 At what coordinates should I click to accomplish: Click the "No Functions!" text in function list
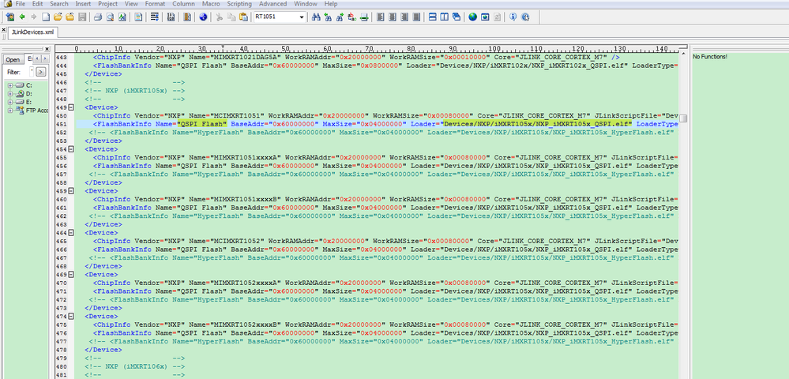(x=710, y=56)
